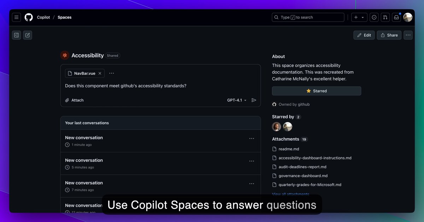Open audit-deadlines-report.md attachment

(299, 167)
